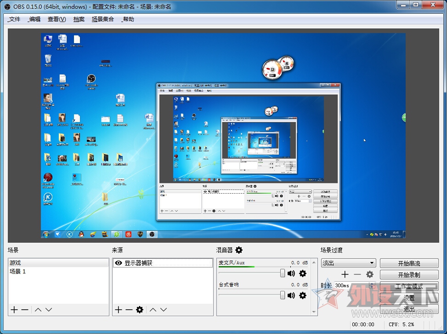Add a scene transition with the plus icon

[345, 274]
